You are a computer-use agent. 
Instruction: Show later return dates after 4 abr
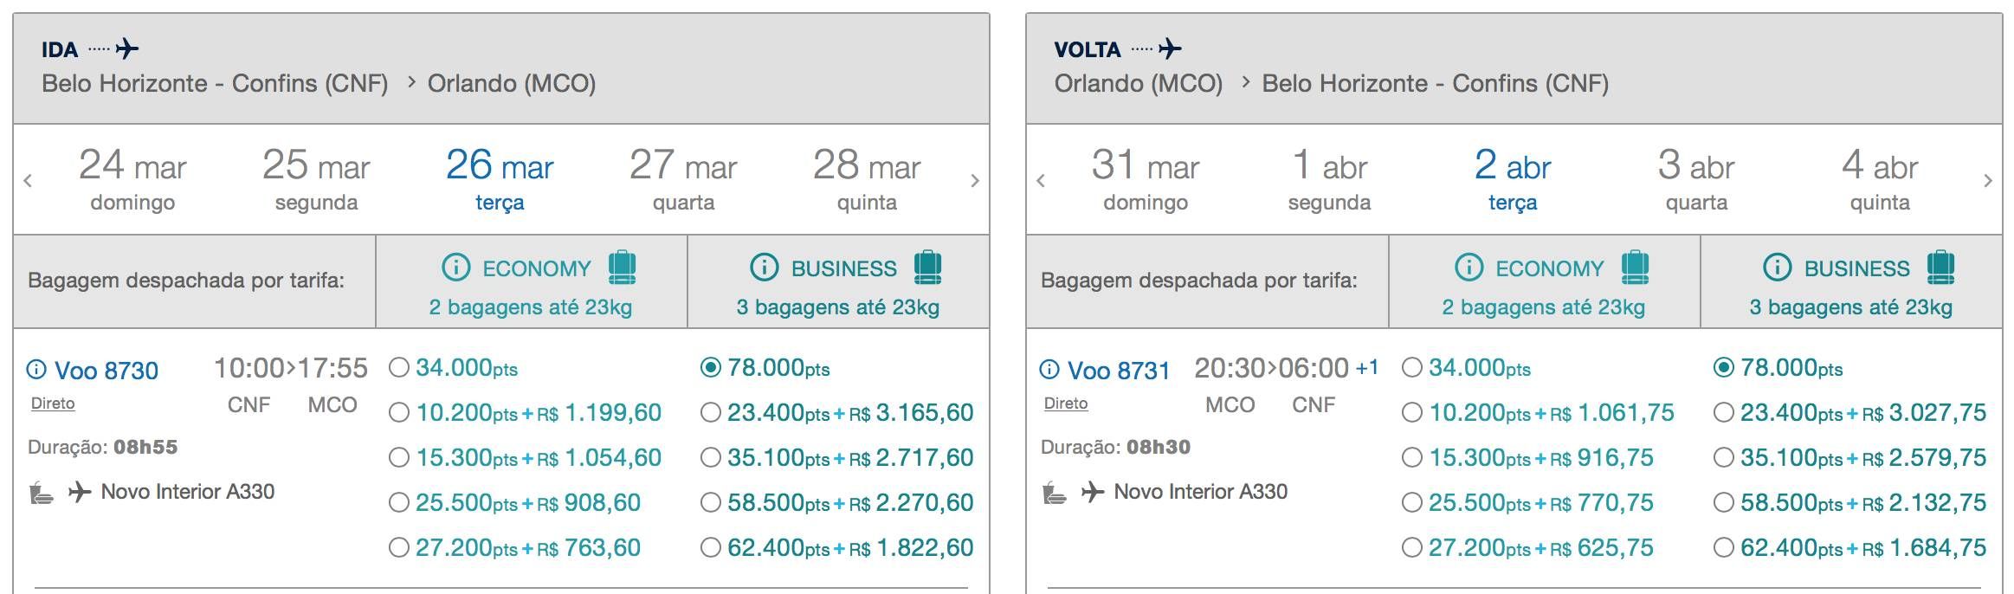pos(1988,180)
